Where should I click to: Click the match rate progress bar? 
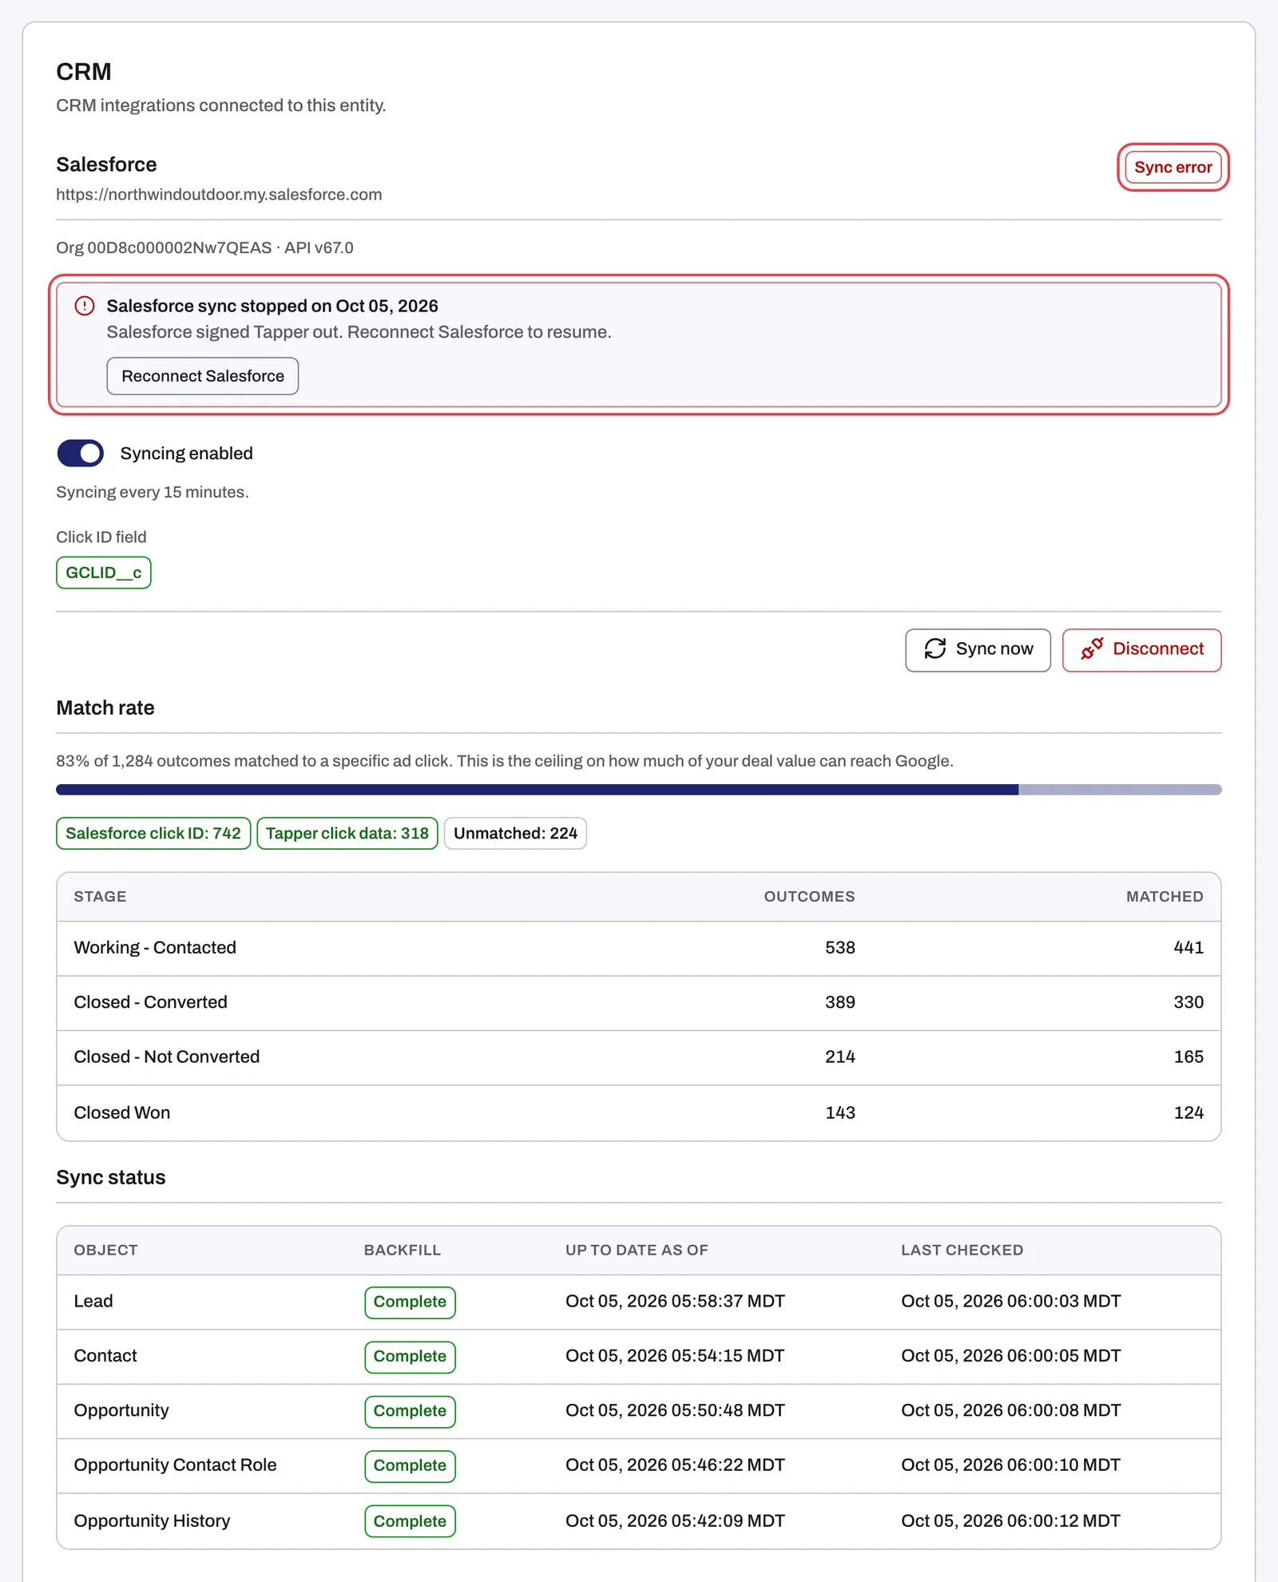(x=639, y=790)
